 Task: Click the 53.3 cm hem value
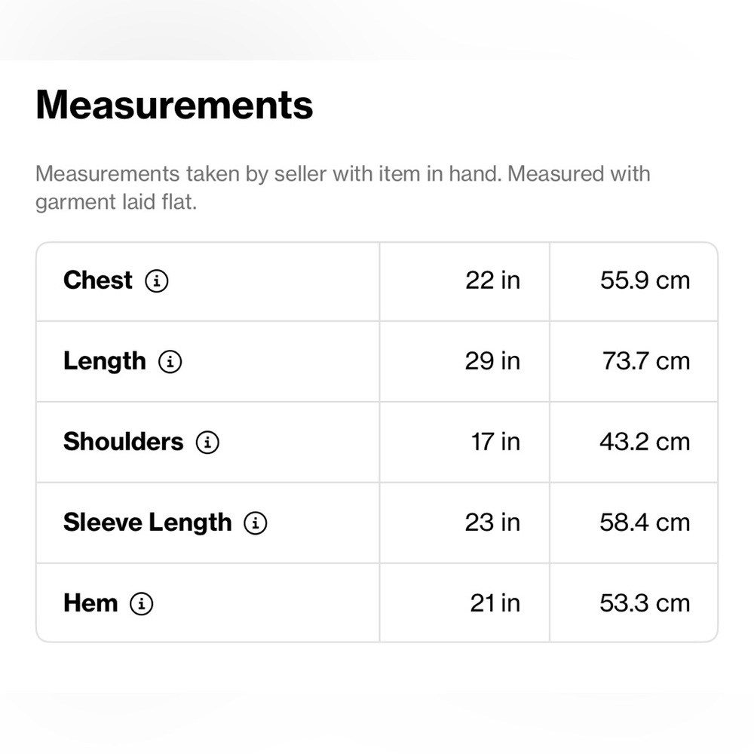tap(645, 603)
